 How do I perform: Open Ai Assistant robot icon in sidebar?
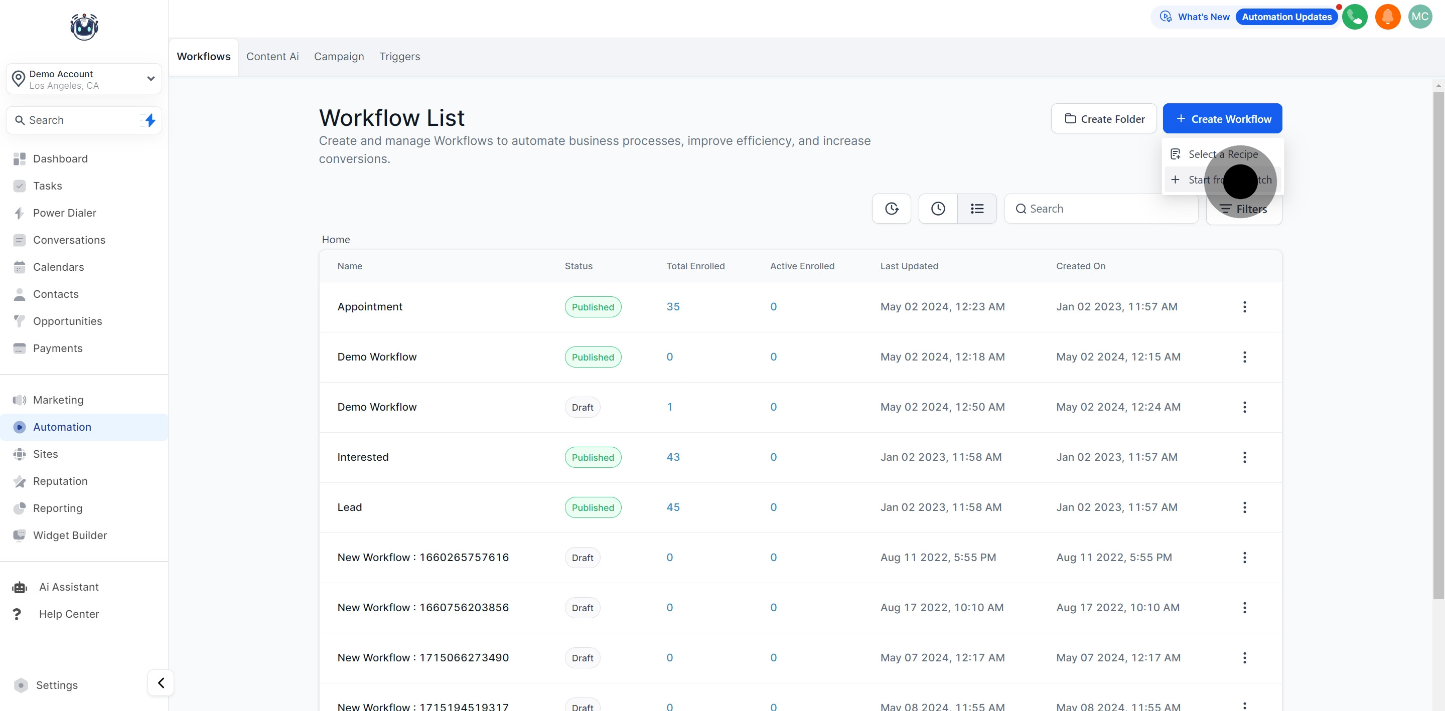[x=20, y=587]
